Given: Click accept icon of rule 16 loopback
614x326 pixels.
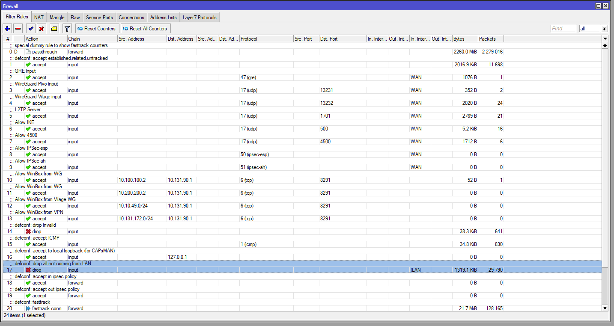Looking at the screenshot, I should (28, 257).
